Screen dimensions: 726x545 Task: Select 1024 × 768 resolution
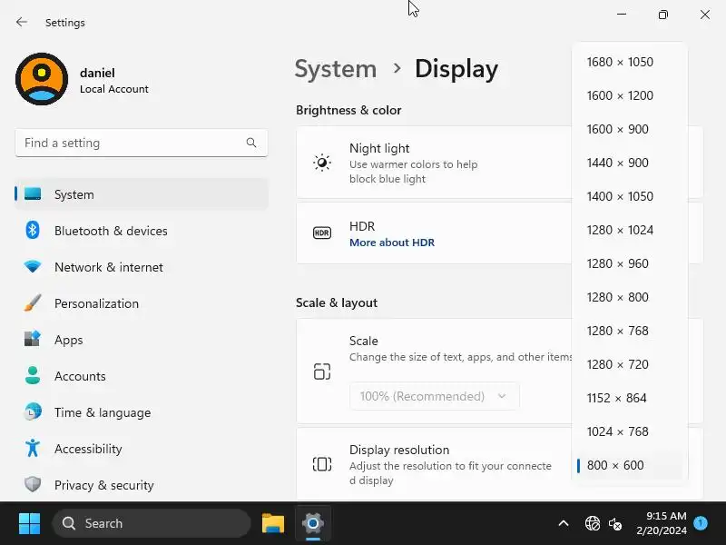(x=618, y=431)
